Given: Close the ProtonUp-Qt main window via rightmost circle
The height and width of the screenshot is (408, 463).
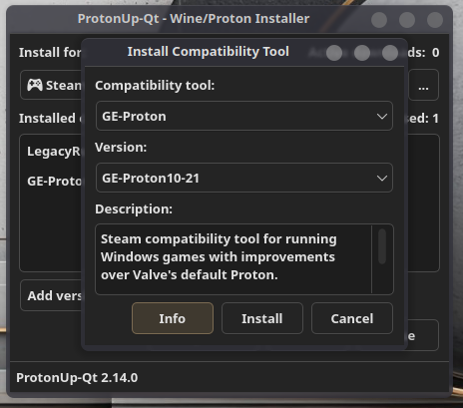Looking at the screenshot, I should point(435,20).
